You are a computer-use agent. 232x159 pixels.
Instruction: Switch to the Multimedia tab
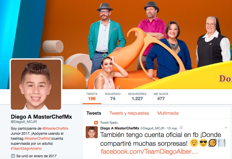168,113
